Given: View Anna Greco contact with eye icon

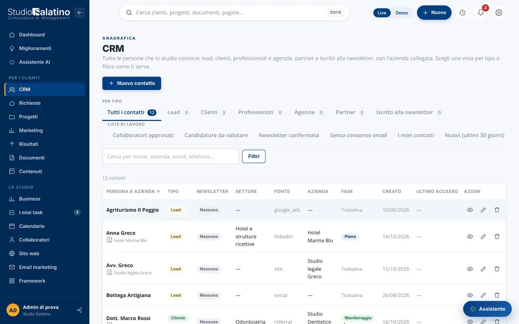Looking at the screenshot, I should pos(470,236).
